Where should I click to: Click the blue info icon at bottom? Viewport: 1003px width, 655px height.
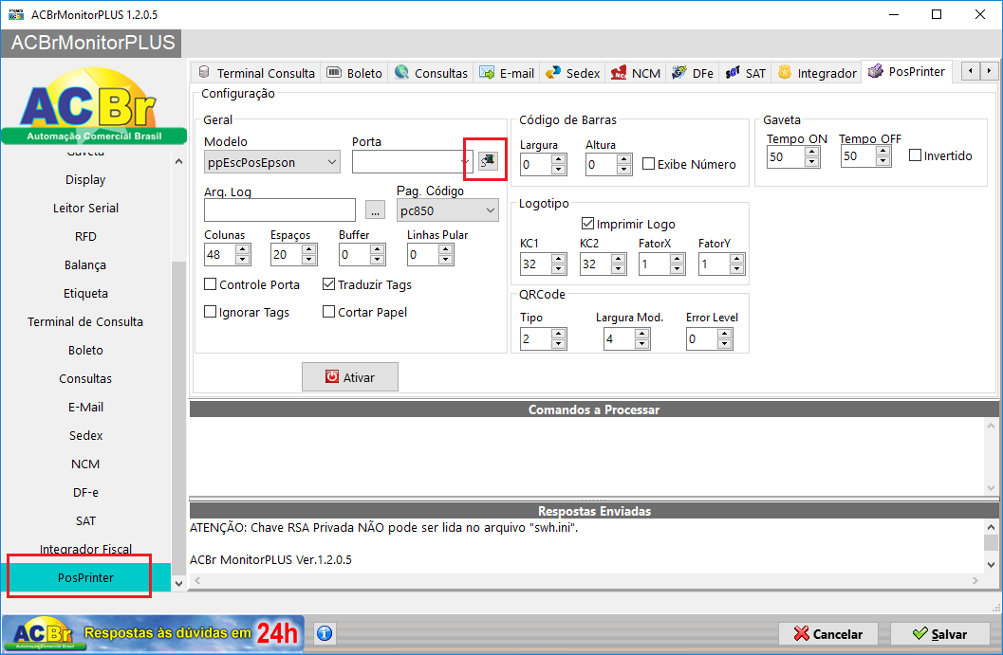pyautogui.click(x=325, y=633)
